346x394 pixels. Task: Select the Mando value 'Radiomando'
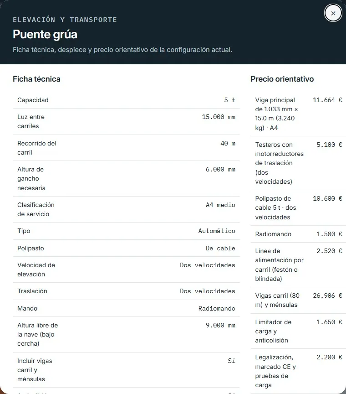[217, 308]
